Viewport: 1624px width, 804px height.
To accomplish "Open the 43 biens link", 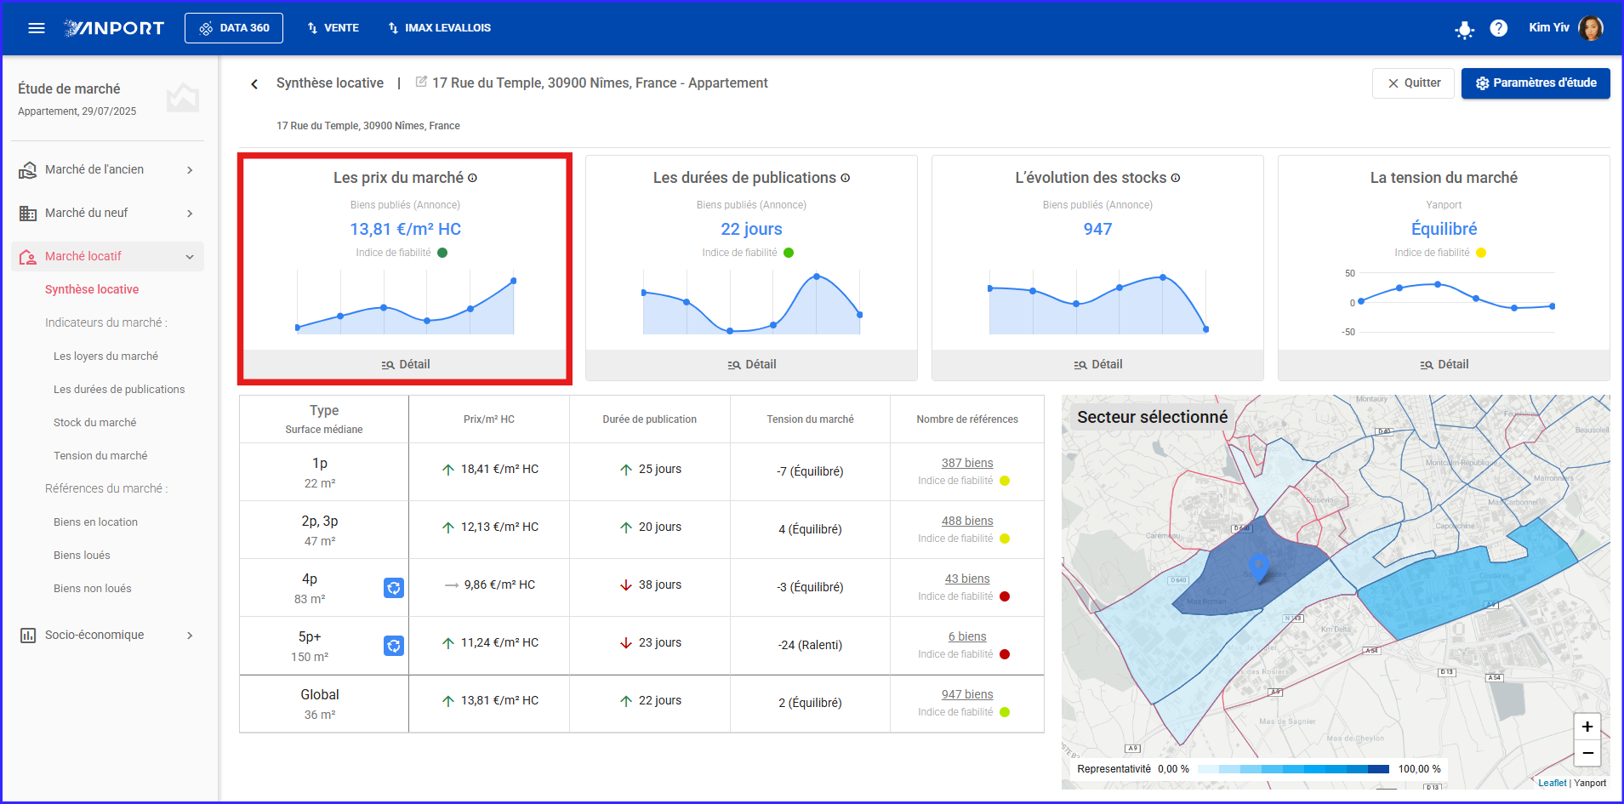I will point(967,579).
